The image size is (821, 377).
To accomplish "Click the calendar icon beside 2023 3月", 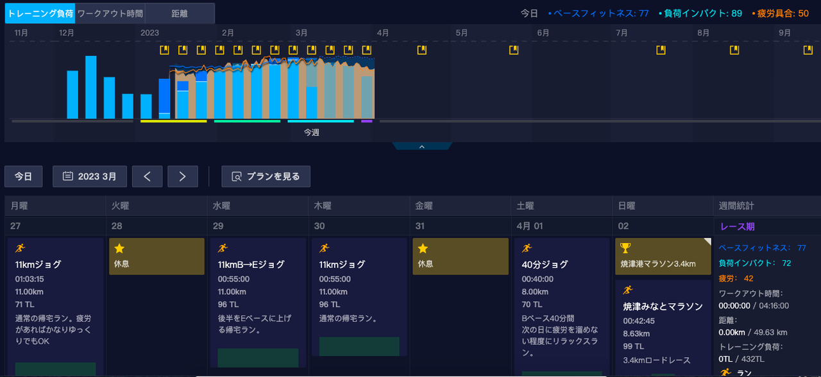I will pyautogui.click(x=67, y=176).
